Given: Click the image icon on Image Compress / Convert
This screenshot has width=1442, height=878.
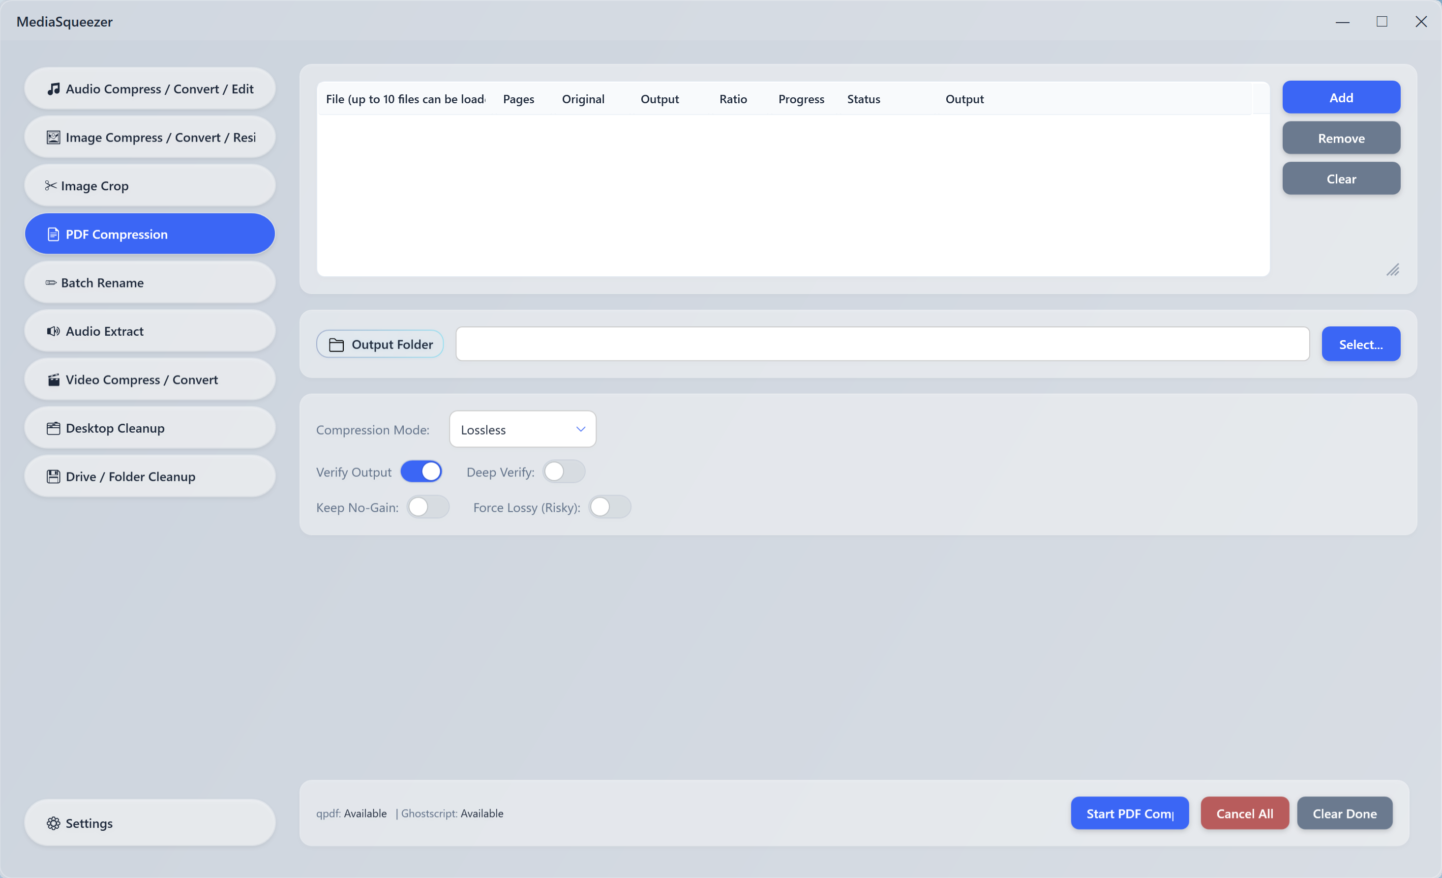Looking at the screenshot, I should [x=53, y=137].
